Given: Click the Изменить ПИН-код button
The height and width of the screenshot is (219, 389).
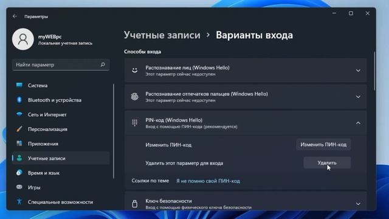Looking at the screenshot, I should (x=323, y=145).
